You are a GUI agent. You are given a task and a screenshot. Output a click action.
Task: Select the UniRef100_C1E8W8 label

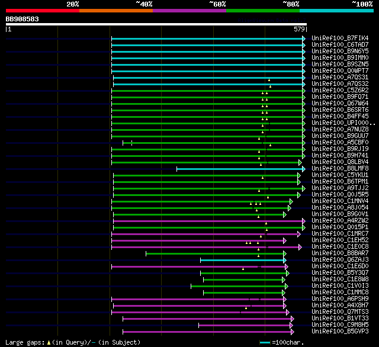tap(340, 279)
